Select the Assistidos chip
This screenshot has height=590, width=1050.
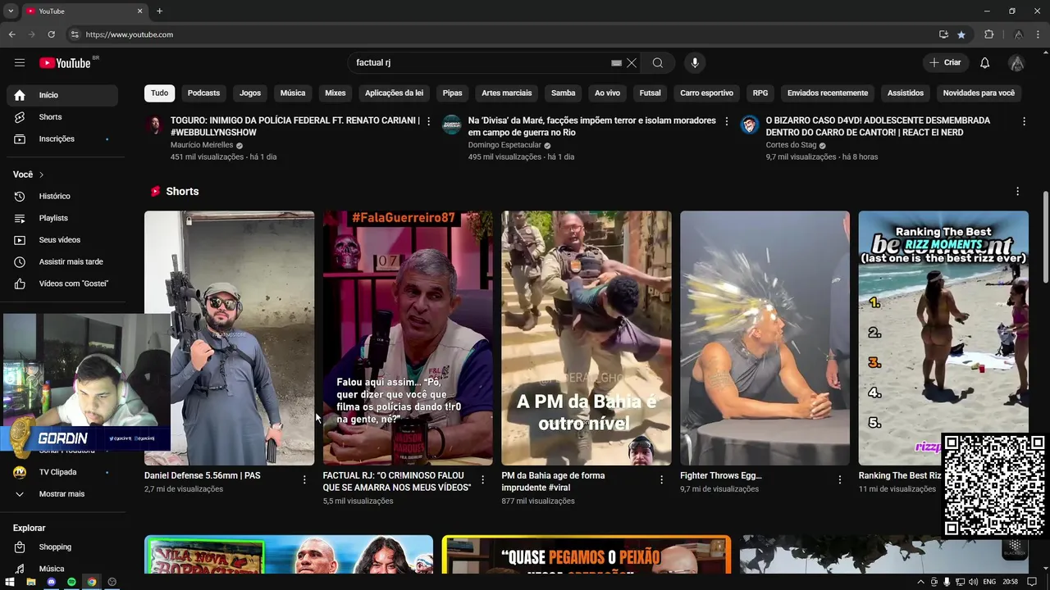[906, 93]
